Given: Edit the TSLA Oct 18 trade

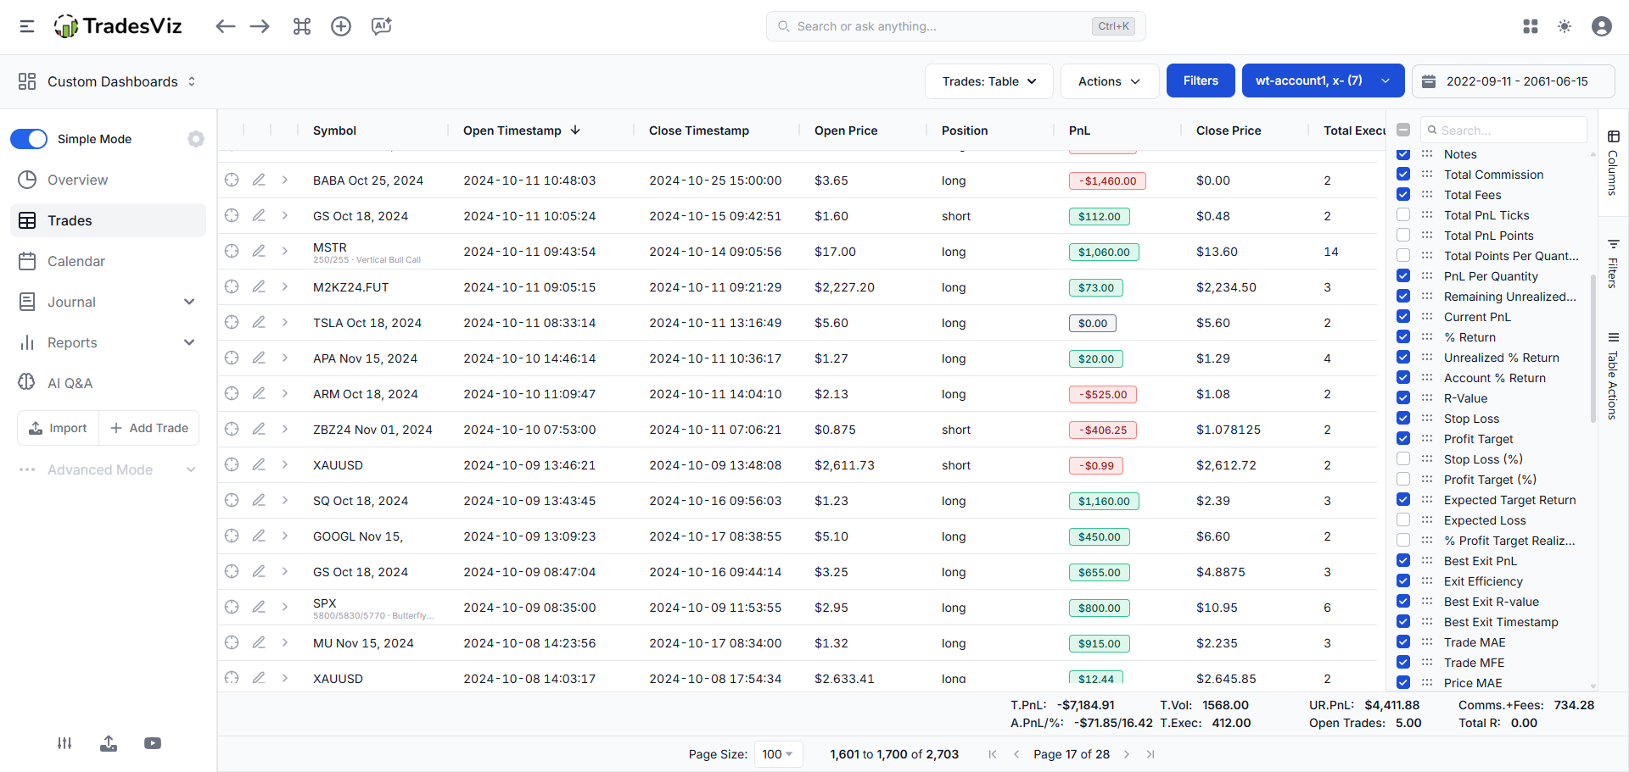Looking at the screenshot, I should [259, 322].
